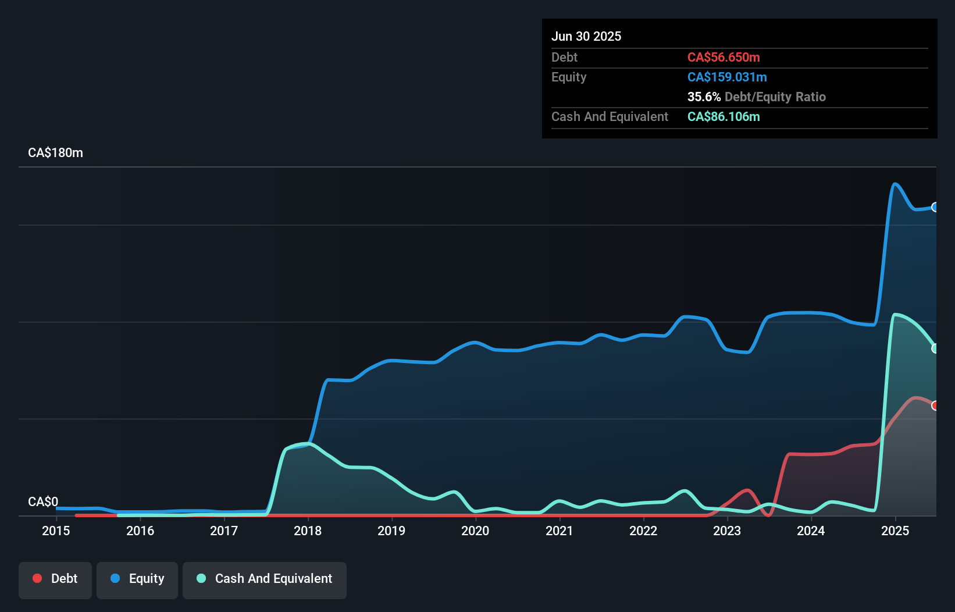Image resolution: width=955 pixels, height=612 pixels.
Task: Open the Debt/Equity Ratio detail row
Action: (756, 97)
